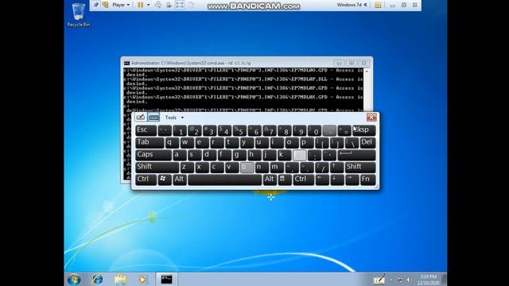The image size is (509, 286).
Task: Open the clock showing 3:19 PM
Action: tap(428, 280)
